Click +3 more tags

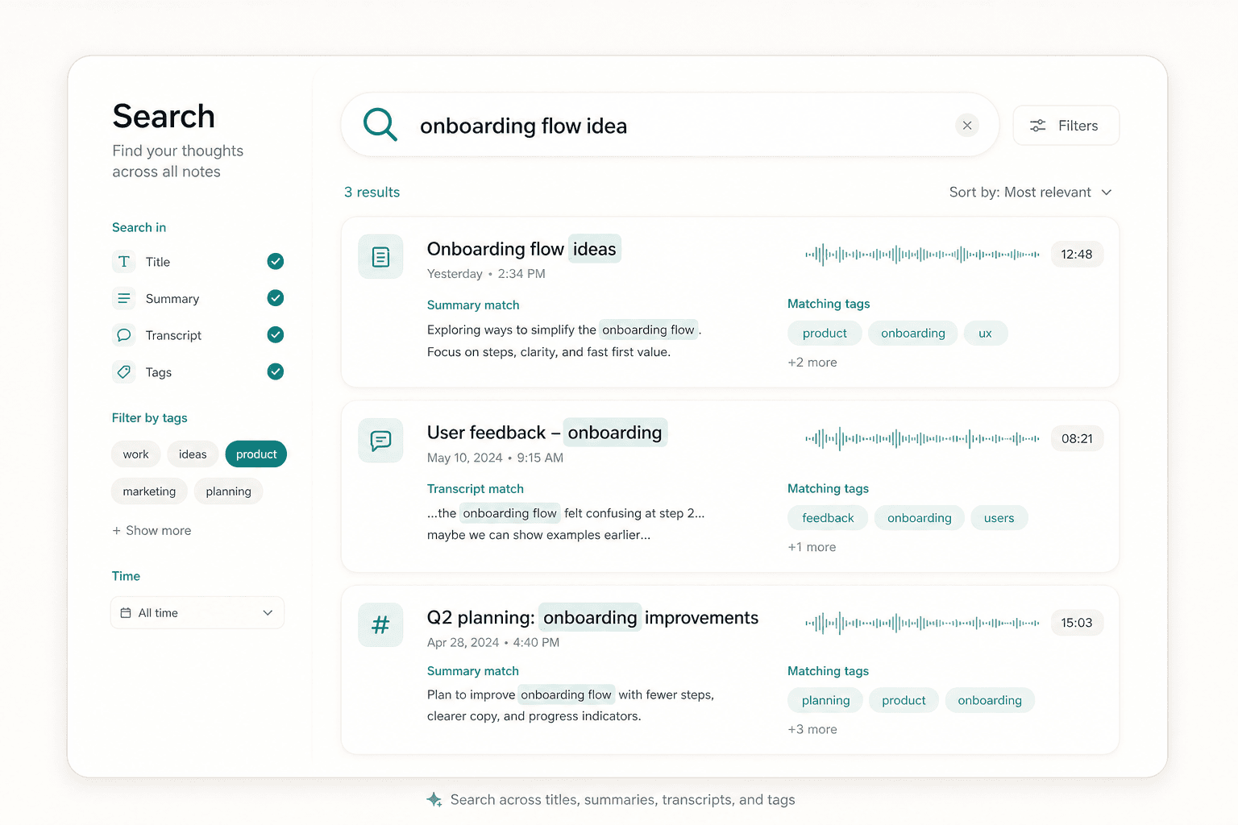[812, 729]
